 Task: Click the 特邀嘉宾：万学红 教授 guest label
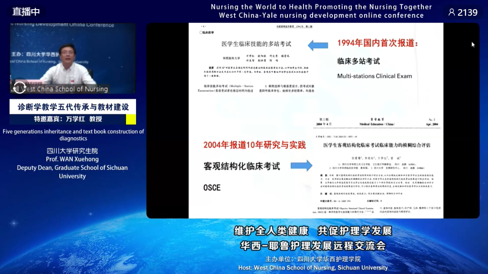click(68, 119)
